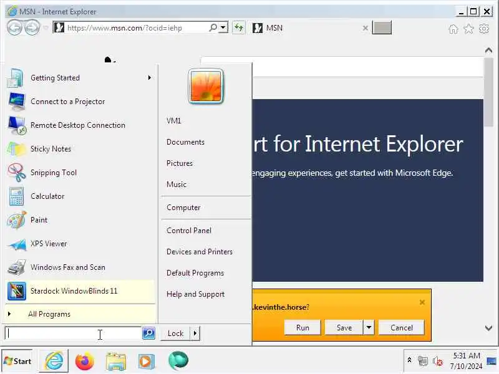
Task: Open Pictures from Start menu
Action: pyautogui.click(x=180, y=163)
